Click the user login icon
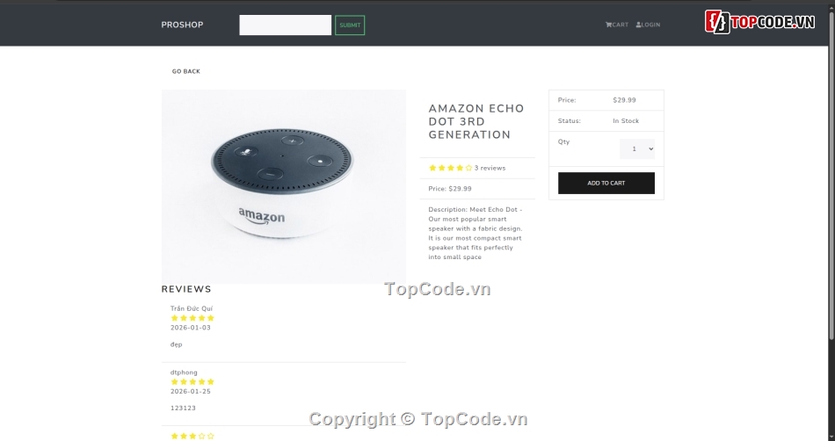The image size is (835, 441). click(638, 25)
